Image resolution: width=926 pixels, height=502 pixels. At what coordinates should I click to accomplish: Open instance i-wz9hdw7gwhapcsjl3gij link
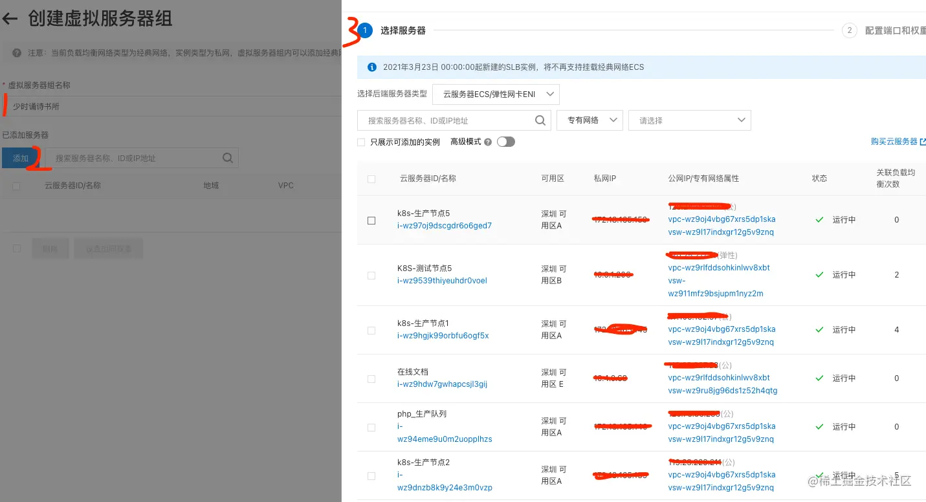[x=442, y=384]
